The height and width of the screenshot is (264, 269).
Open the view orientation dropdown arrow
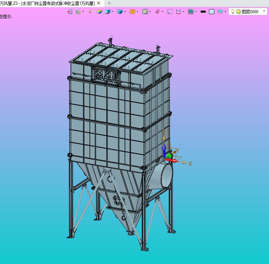[x=125, y=12]
